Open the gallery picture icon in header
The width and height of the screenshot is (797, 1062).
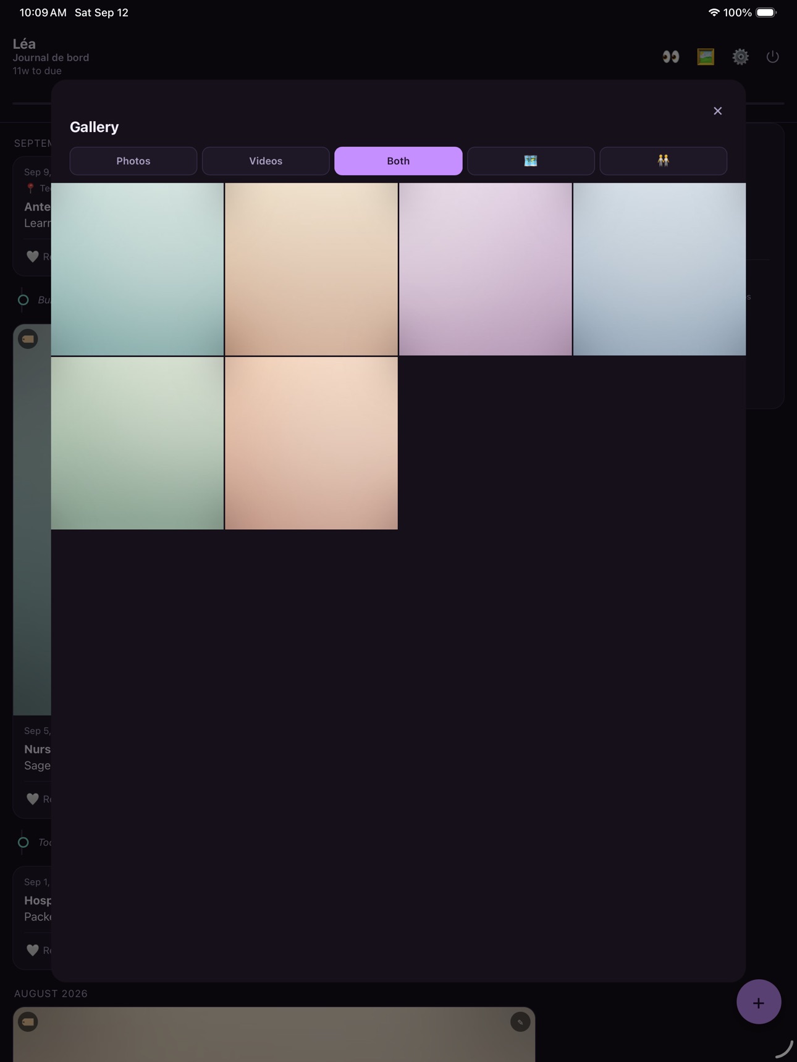(706, 57)
